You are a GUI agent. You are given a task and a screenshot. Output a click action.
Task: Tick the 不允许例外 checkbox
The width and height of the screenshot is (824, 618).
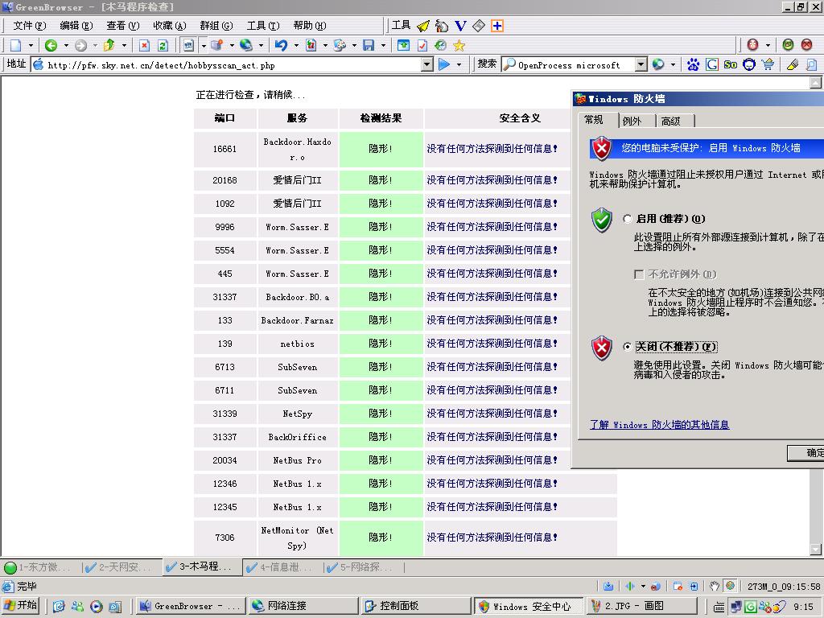[639, 274]
